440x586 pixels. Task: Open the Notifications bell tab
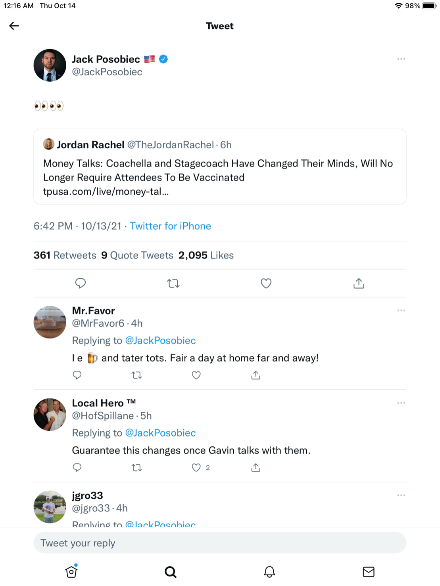[x=269, y=571]
